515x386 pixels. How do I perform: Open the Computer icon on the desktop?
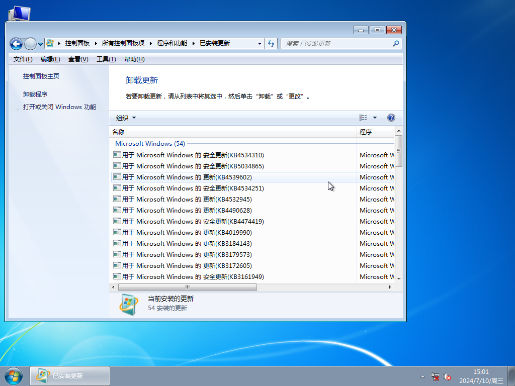pos(19,13)
